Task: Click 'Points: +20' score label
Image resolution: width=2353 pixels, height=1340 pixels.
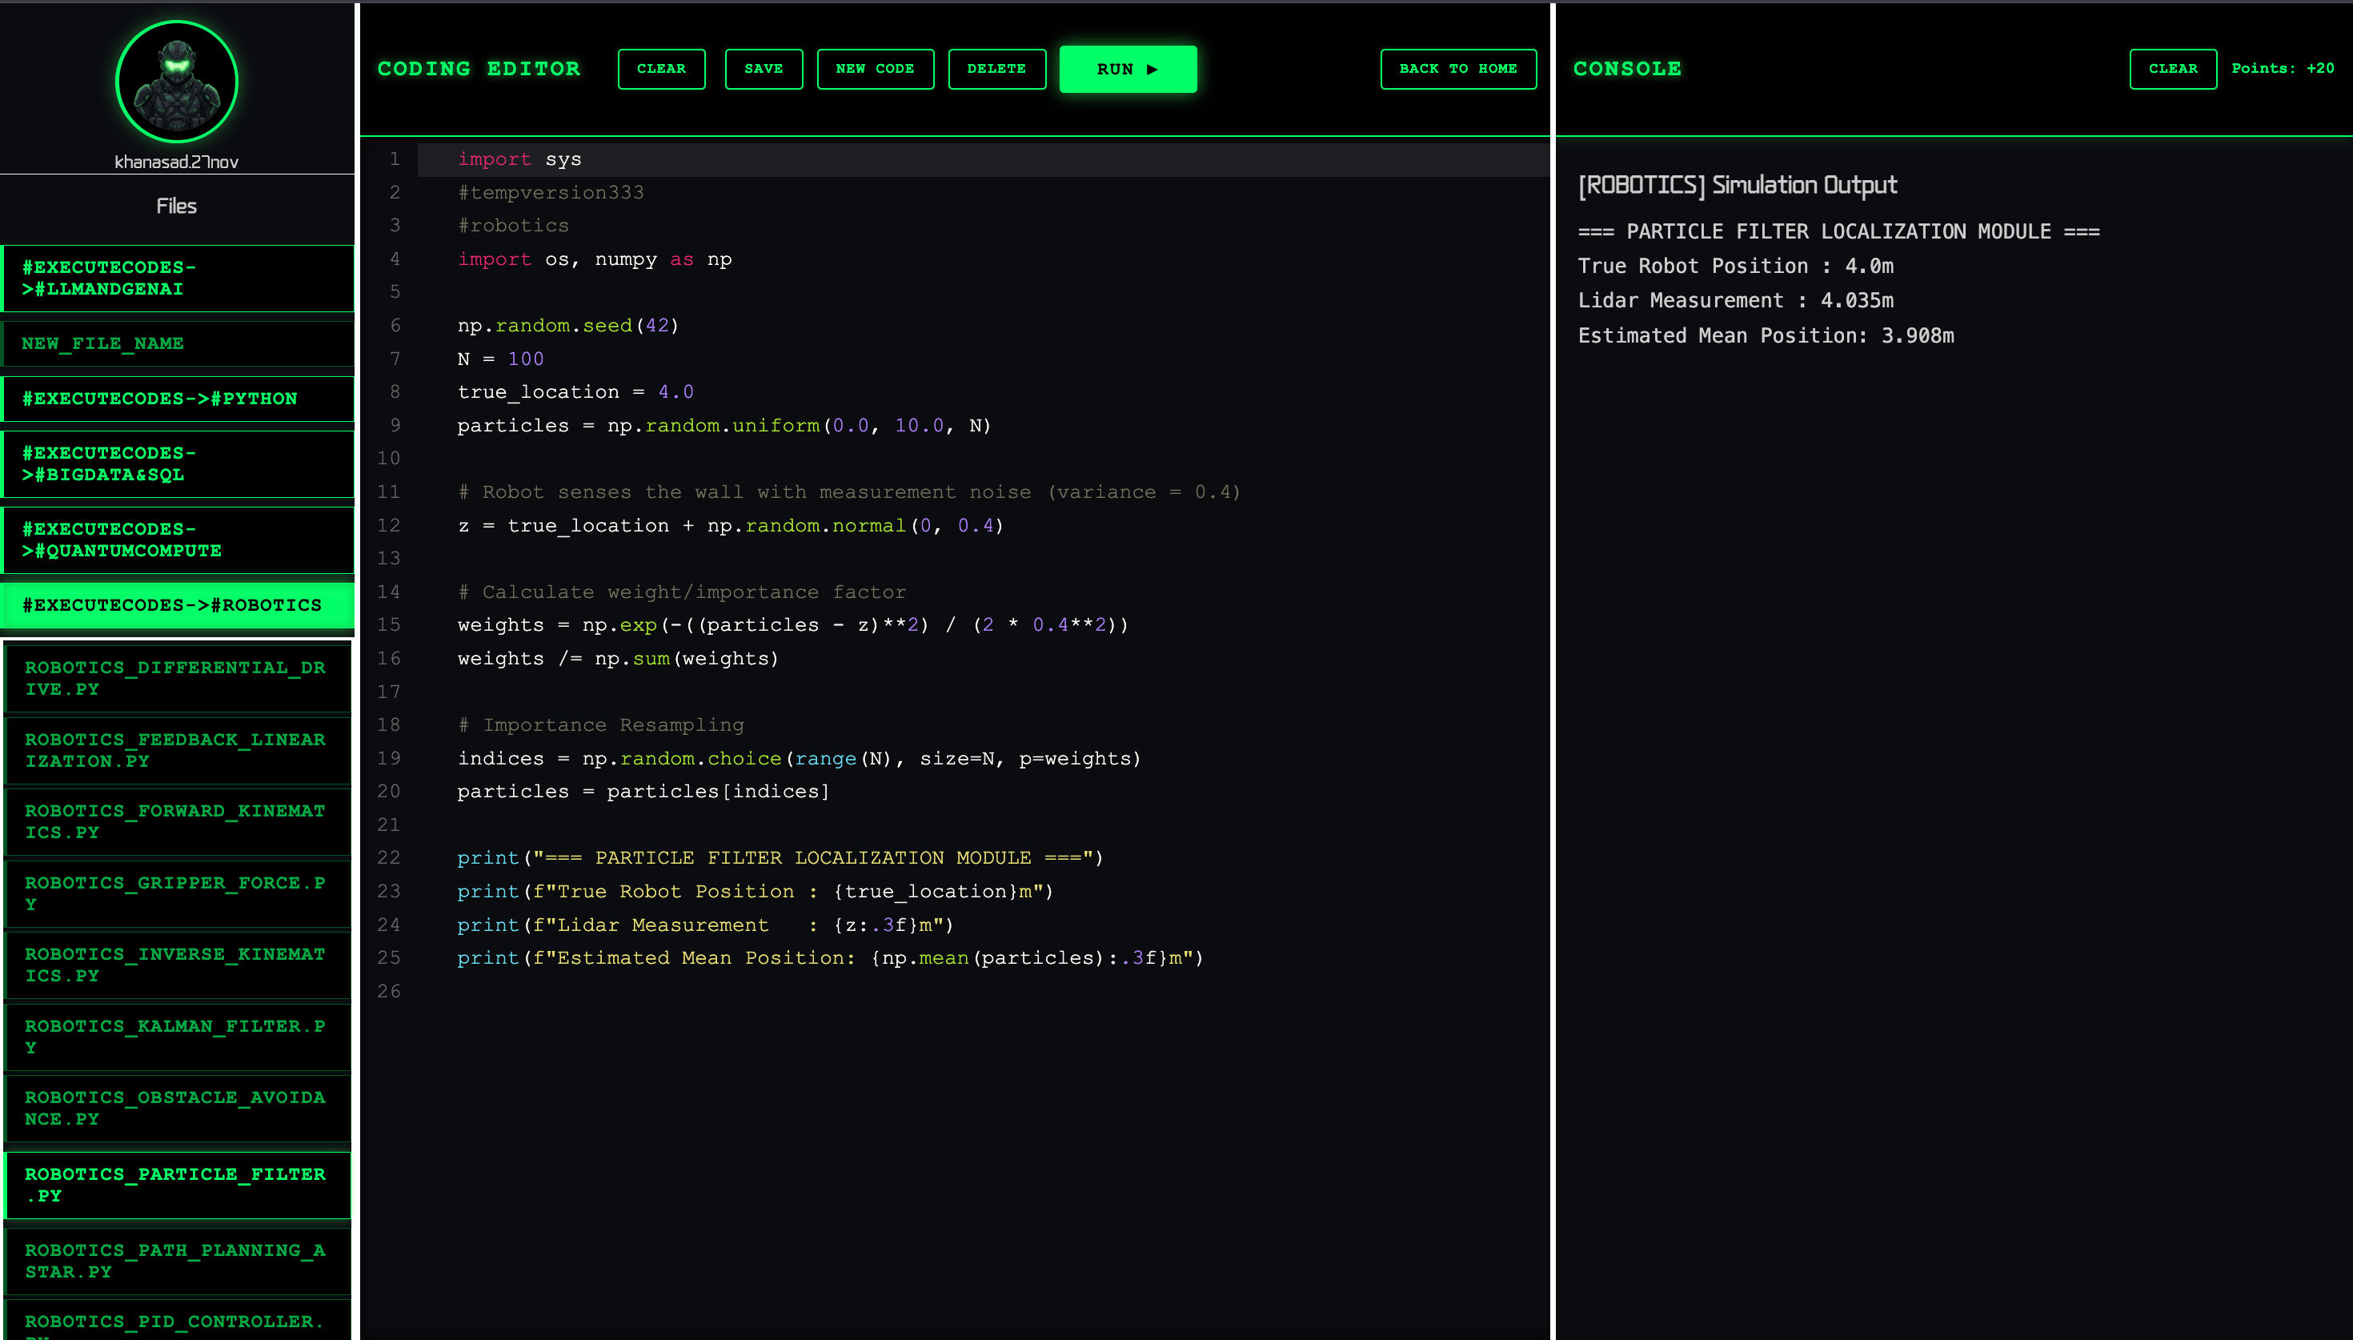Action: 2283,68
